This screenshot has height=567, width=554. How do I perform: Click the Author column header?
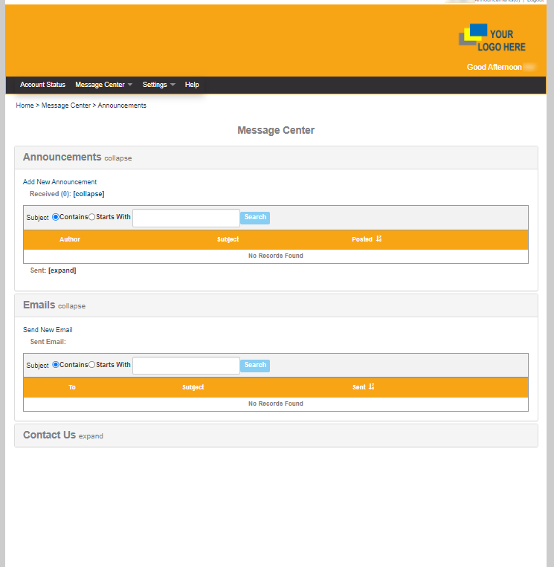(70, 239)
